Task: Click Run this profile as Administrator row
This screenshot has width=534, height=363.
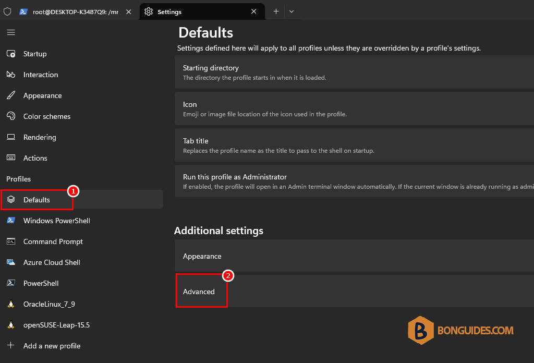Action: pyautogui.click(x=354, y=181)
